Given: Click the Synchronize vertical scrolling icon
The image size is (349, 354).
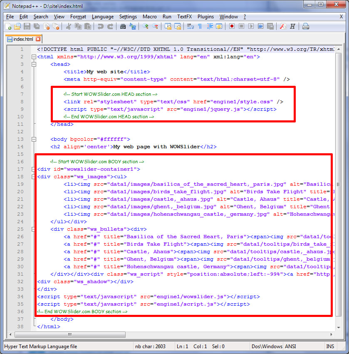Looking at the screenshot, I should pos(168,26).
